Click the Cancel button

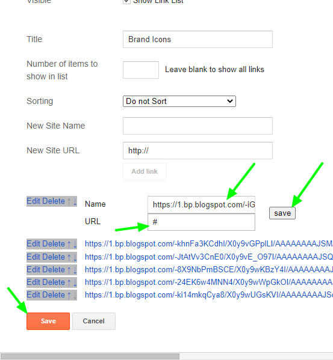tap(94, 321)
